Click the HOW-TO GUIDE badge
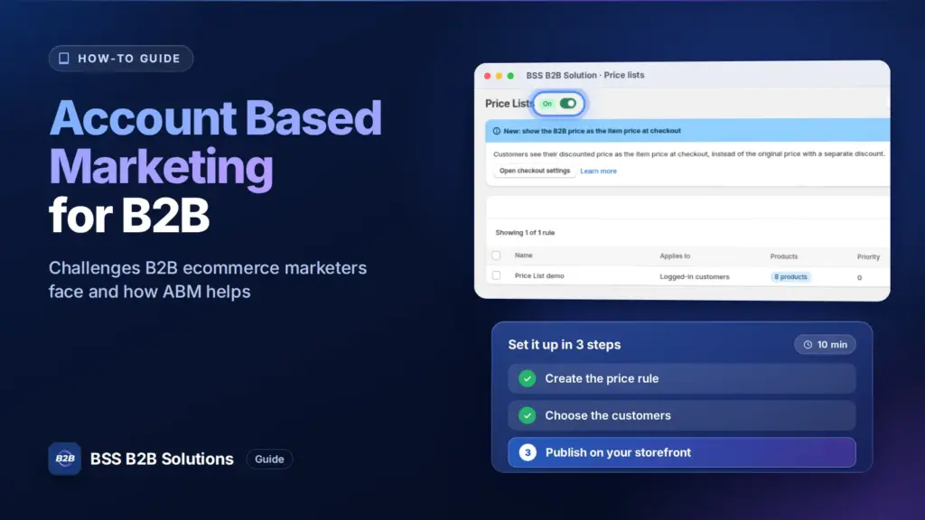 point(121,59)
